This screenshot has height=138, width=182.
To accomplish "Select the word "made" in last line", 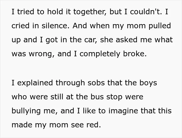I will click(22, 125).
